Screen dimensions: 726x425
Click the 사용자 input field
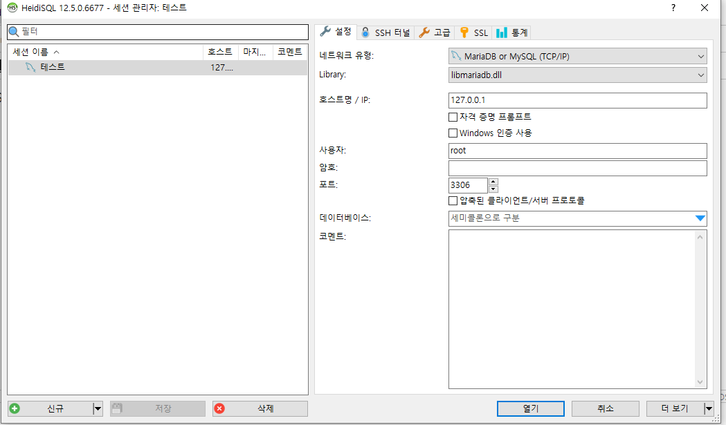(577, 151)
